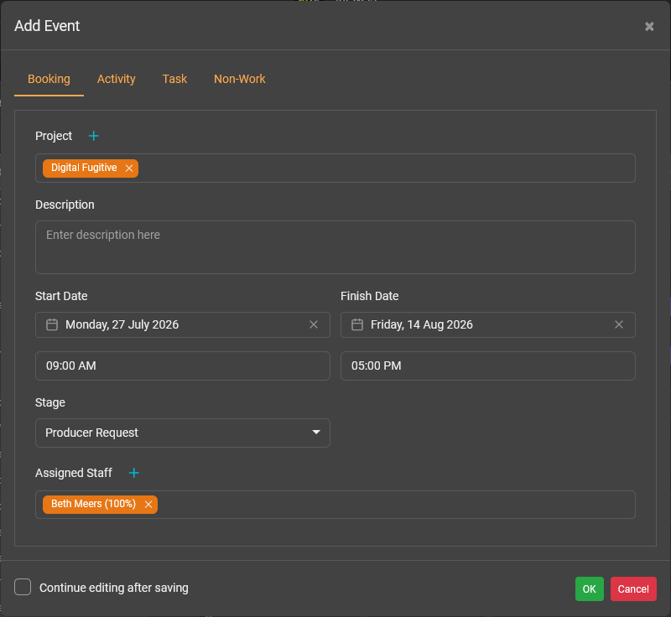Remove Beth Meers from assigned staff
Viewport: 671px width, 617px height.
coord(148,505)
